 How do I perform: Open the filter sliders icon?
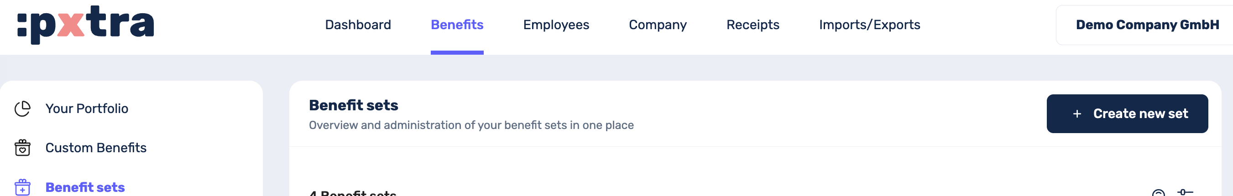[x=1185, y=192]
